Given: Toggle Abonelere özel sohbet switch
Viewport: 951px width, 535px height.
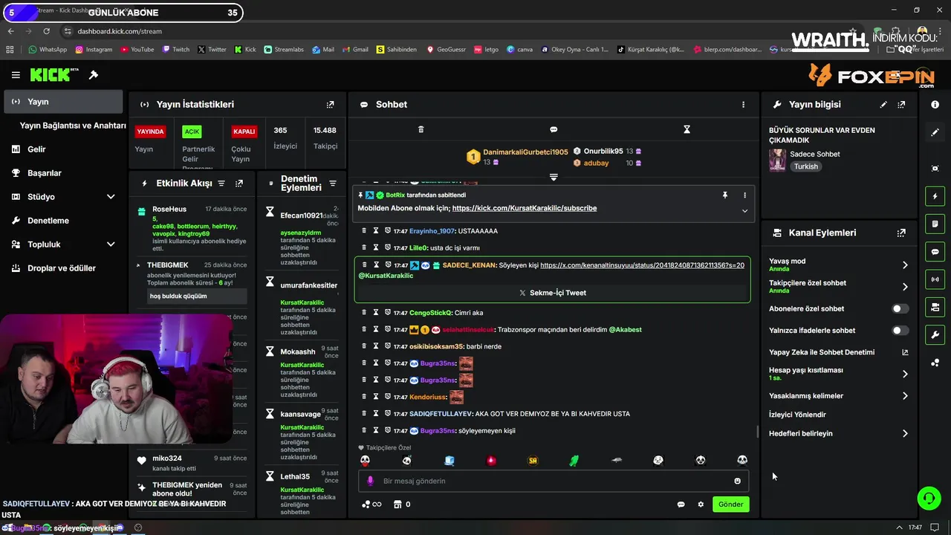Looking at the screenshot, I should pyautogui.click(x=900, y=308).
